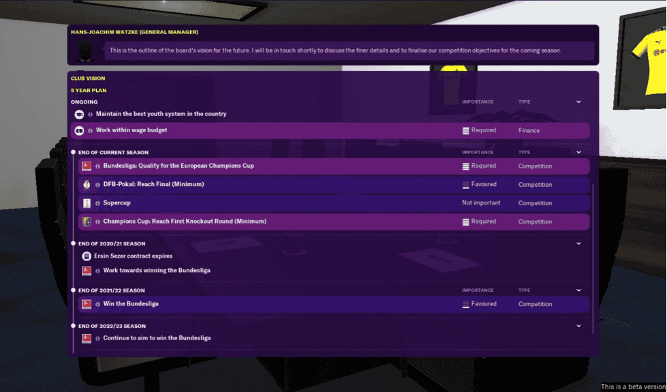
Task: Select the Win the Bundesliga objective row
Action: (x=334, y=304)
